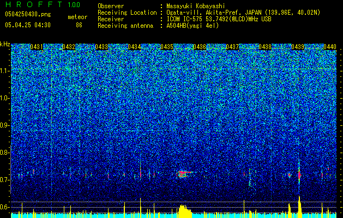Click the 0.6 frequency axis label
This screenshot has height=218, width=343.
pos(4,207)
